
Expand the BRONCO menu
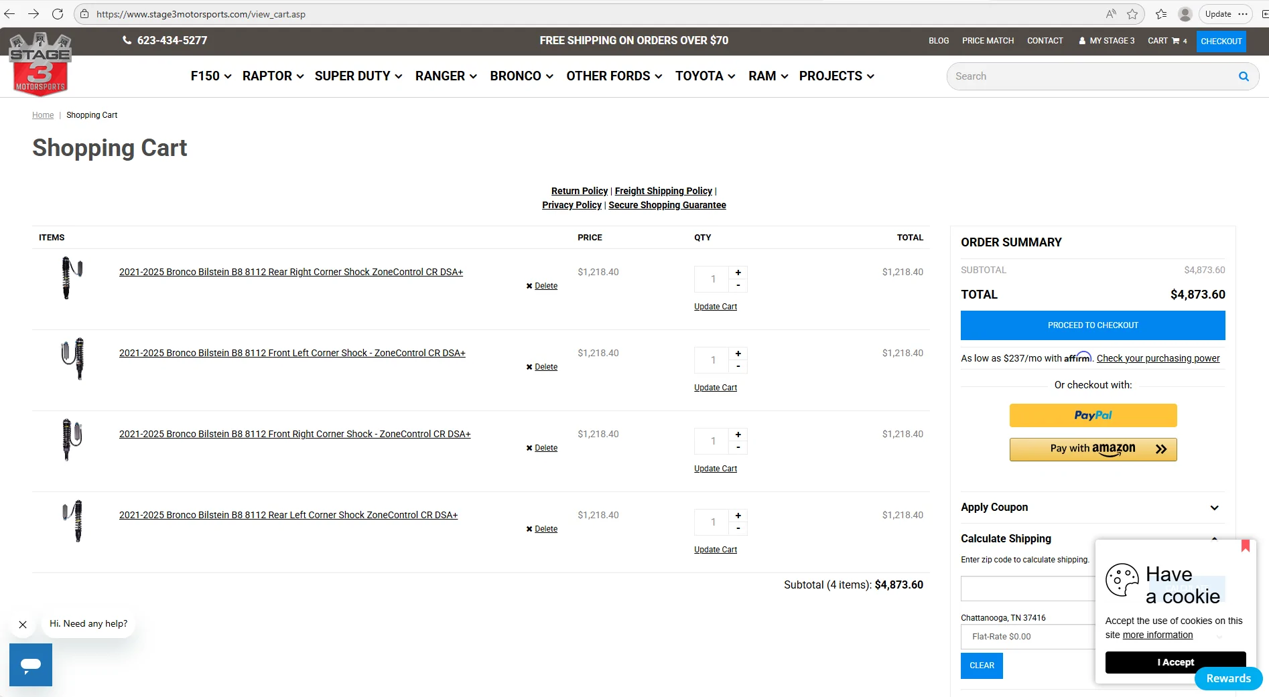click(522, 76)
